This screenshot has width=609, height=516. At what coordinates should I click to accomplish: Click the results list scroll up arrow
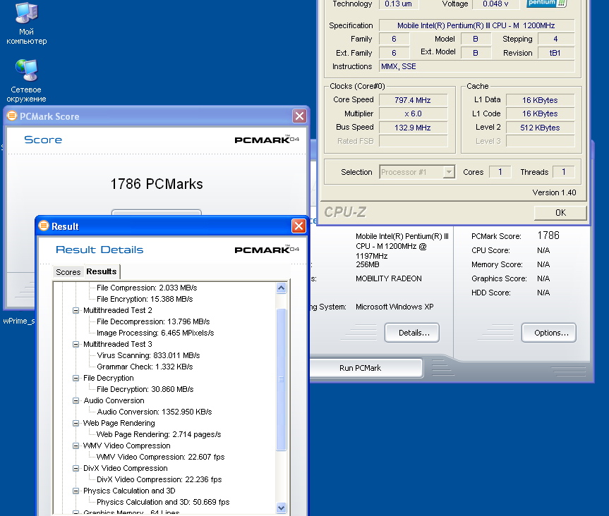pyautogui.click(x=281, y=288)
